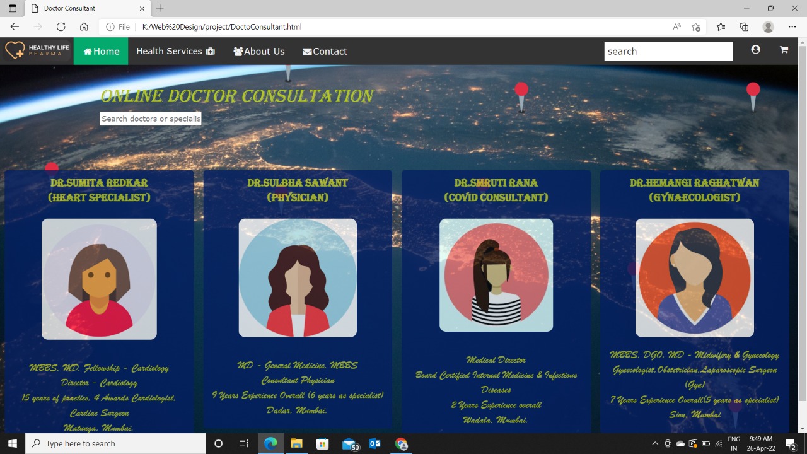Image resolution: width=807 pixels, height=454 pixels.
Task: Open the battery status icon
Action: 706,444
